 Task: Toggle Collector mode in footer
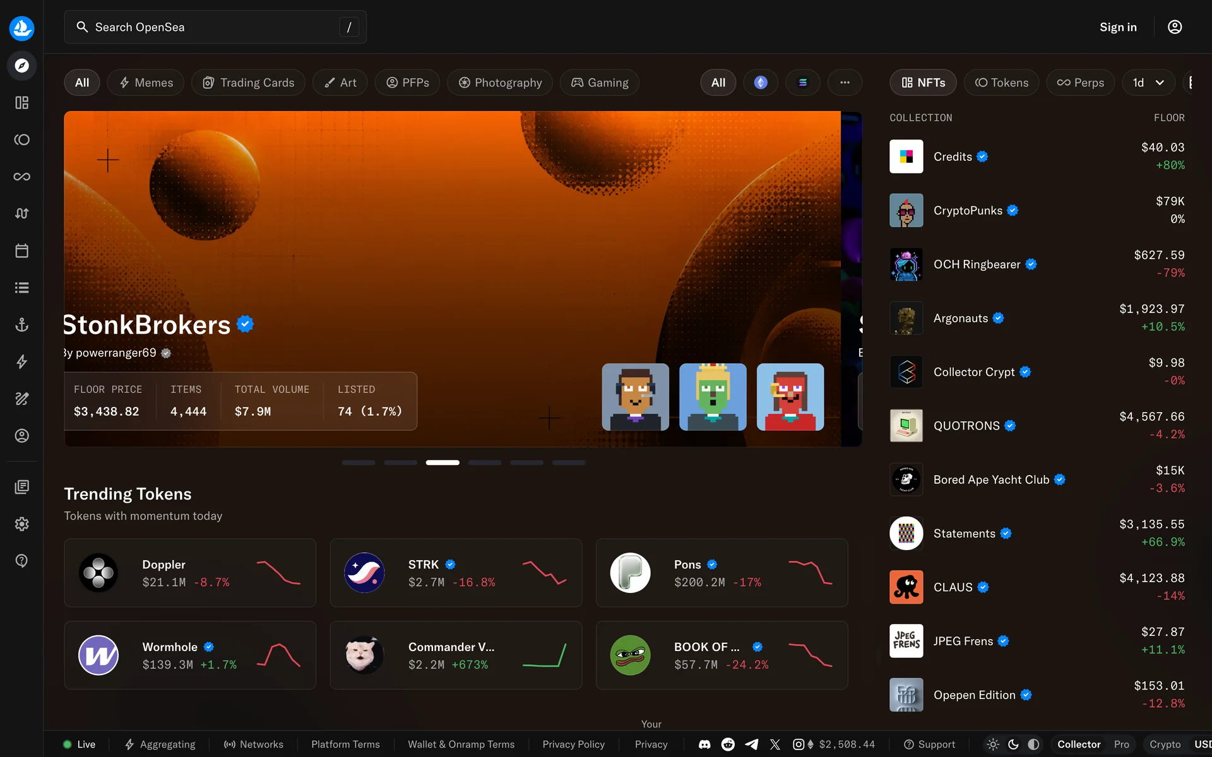point(1079,744)
